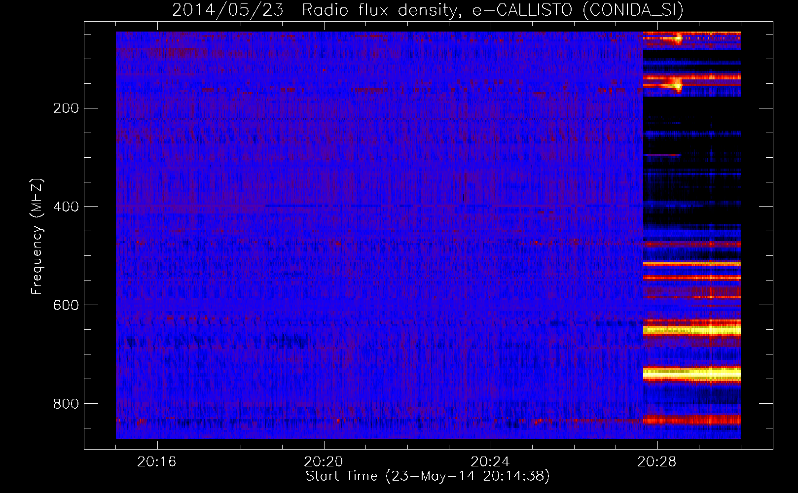Click the 20:28 time tick label
Screen dimensions: 798x493
tap(657, 462)
